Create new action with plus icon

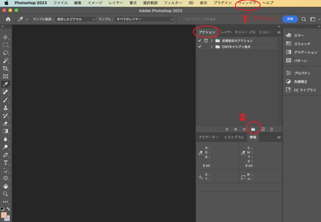[x=263, y=129]
